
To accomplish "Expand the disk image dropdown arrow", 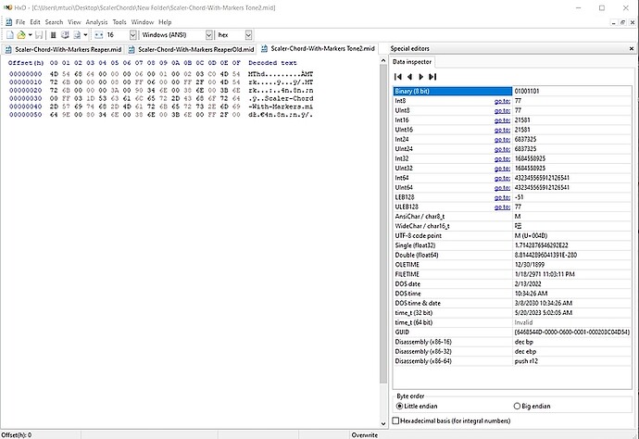I will coord(85,35).
